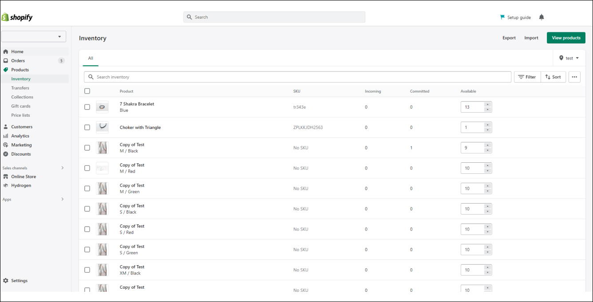This screenshot has height=302, width=593.
Task: Check the 7 Shakra Bracelet row checkbox
Action: tap(87, 107)
